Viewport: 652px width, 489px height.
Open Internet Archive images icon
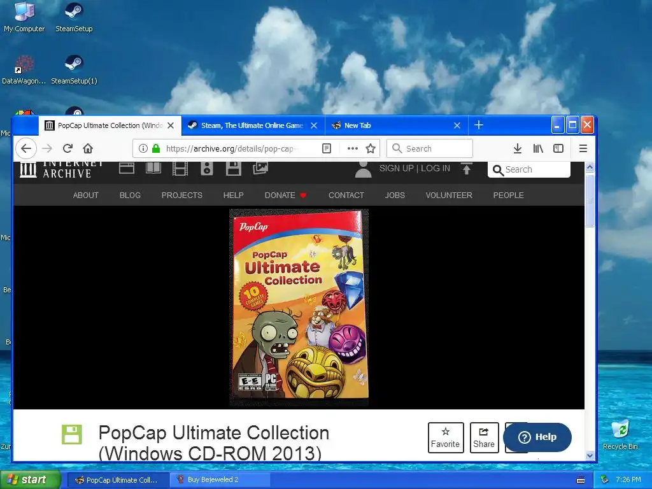(260, 167)
